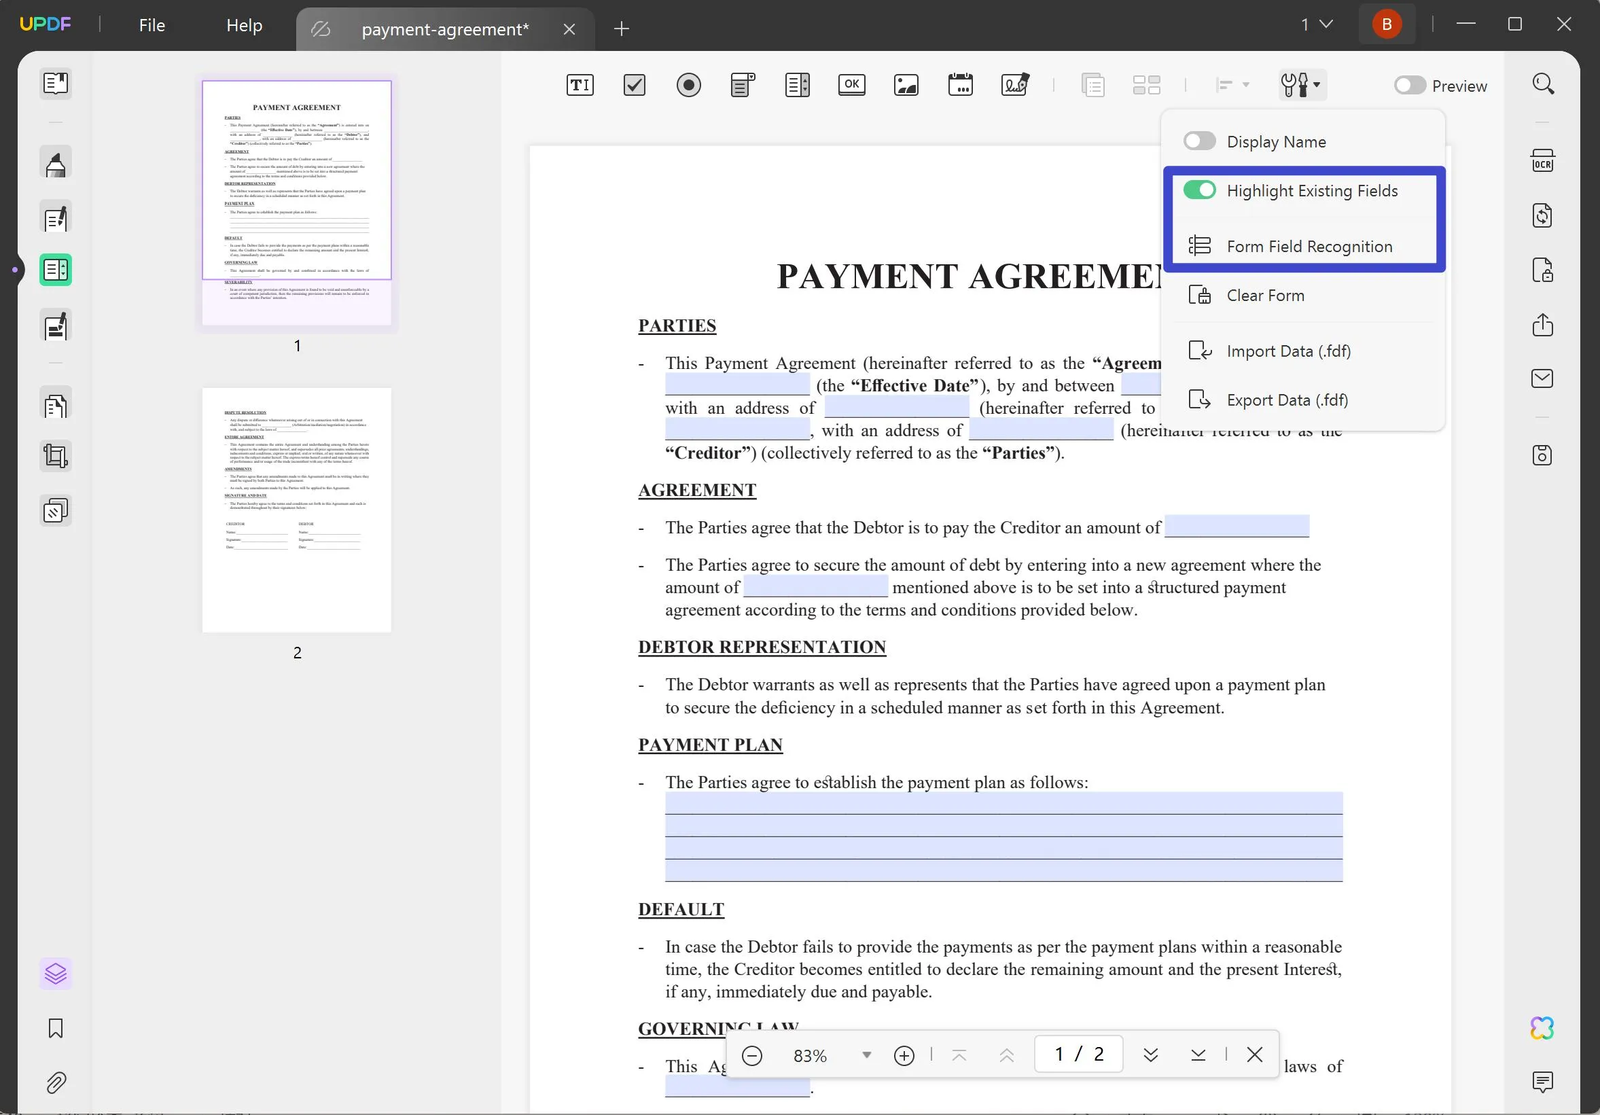This screenshot has height=1115, width=1600.
Task: Enable Display Name toggle
Action: pos(1198,141)
